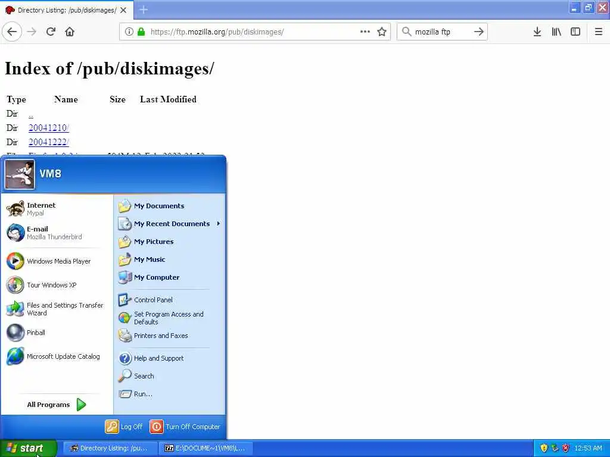This screenshot has height=457, width=610.
Task: Click the Start button
Action: click(x=29, y=449)
